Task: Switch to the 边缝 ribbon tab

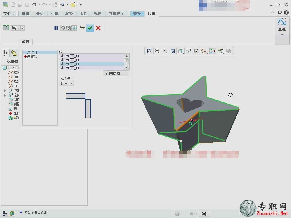Action: click(152, 14)
